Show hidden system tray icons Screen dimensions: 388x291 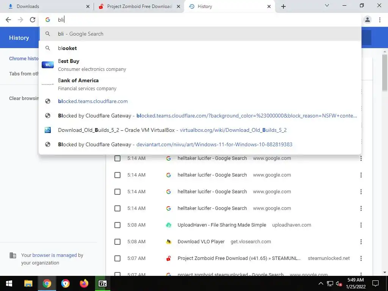point(321,283)
